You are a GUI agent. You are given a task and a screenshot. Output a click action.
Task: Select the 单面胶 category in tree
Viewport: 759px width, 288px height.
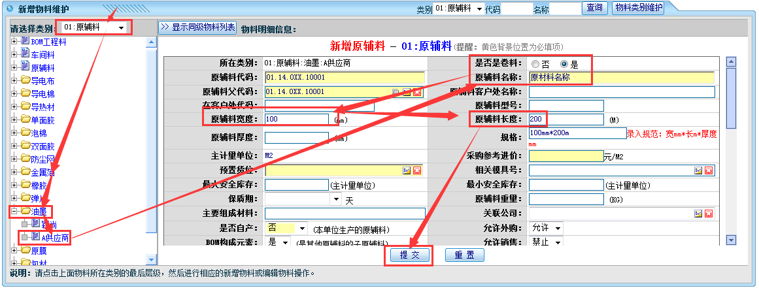pyautogui.click(x=42, y=120)
